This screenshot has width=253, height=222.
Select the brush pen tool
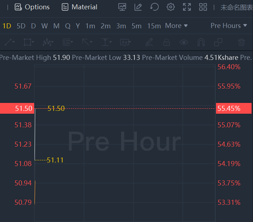149,42
